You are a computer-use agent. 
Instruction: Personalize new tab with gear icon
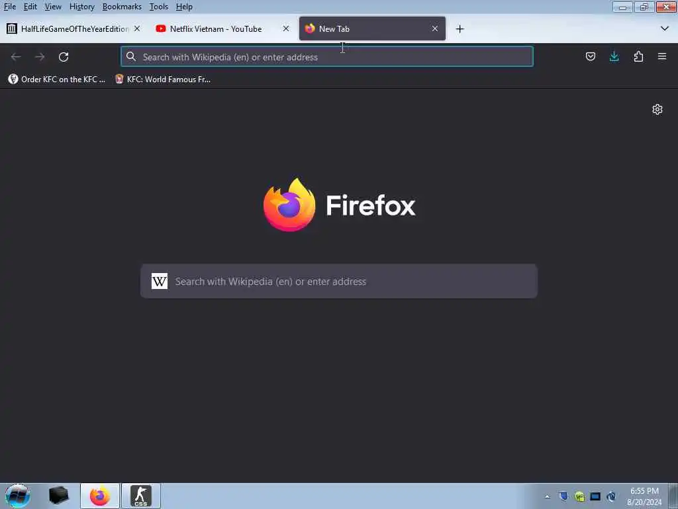coord(657,109)
